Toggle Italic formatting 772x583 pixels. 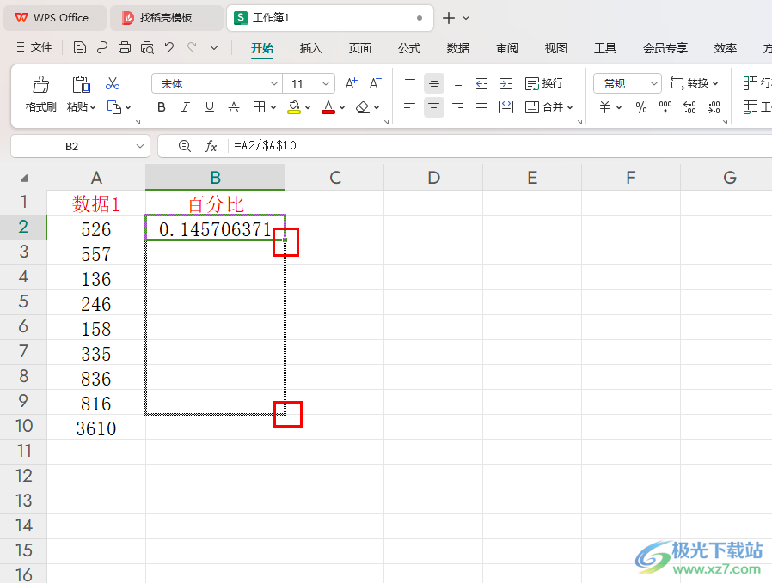tap(185, 107)
